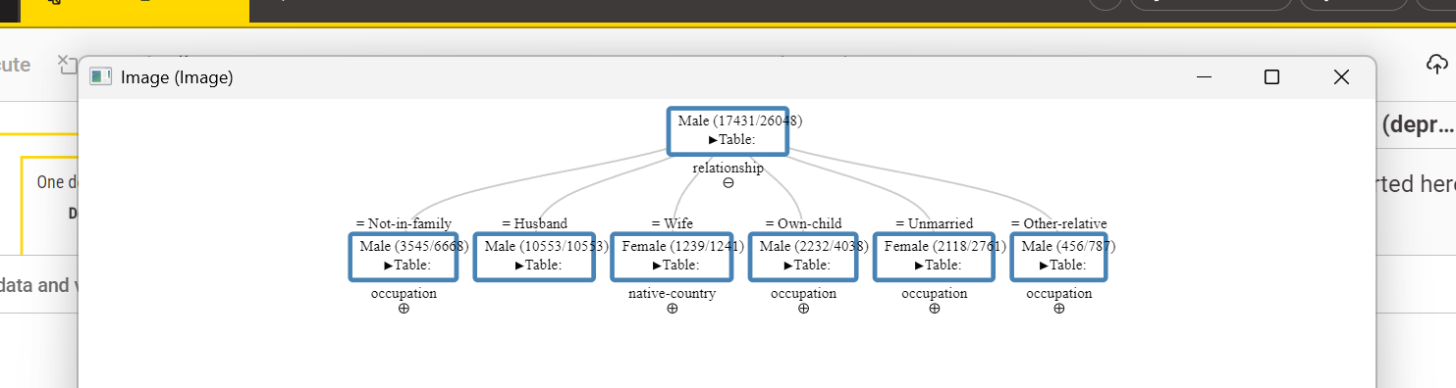The image size is (1456, 388).
Task: Select the root node Male (17431/26048)
Action: pos(728,131)
